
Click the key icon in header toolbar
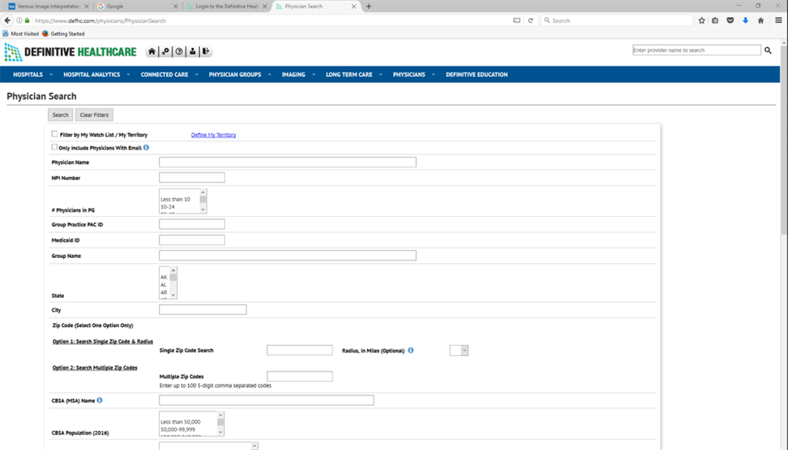[x=165, y=51]
